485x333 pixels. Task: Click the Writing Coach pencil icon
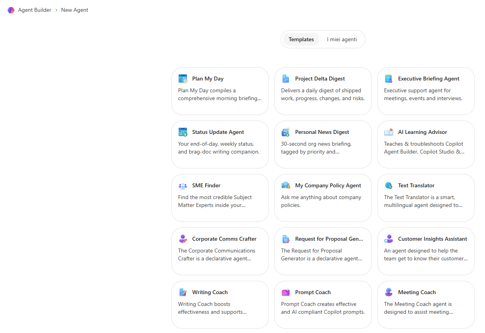point(183,292)
